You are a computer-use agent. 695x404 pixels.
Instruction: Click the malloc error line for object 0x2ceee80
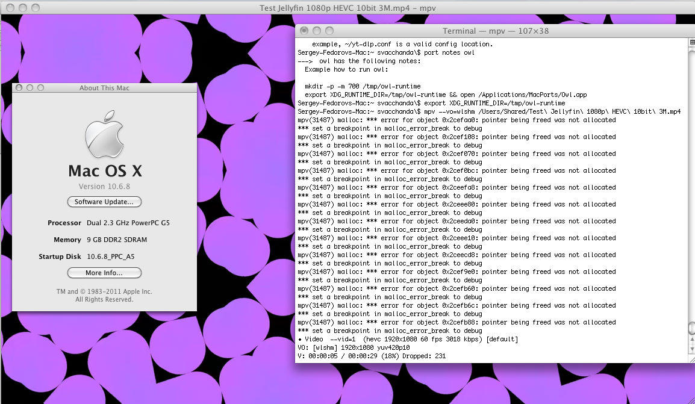click(x=457, y=204)
